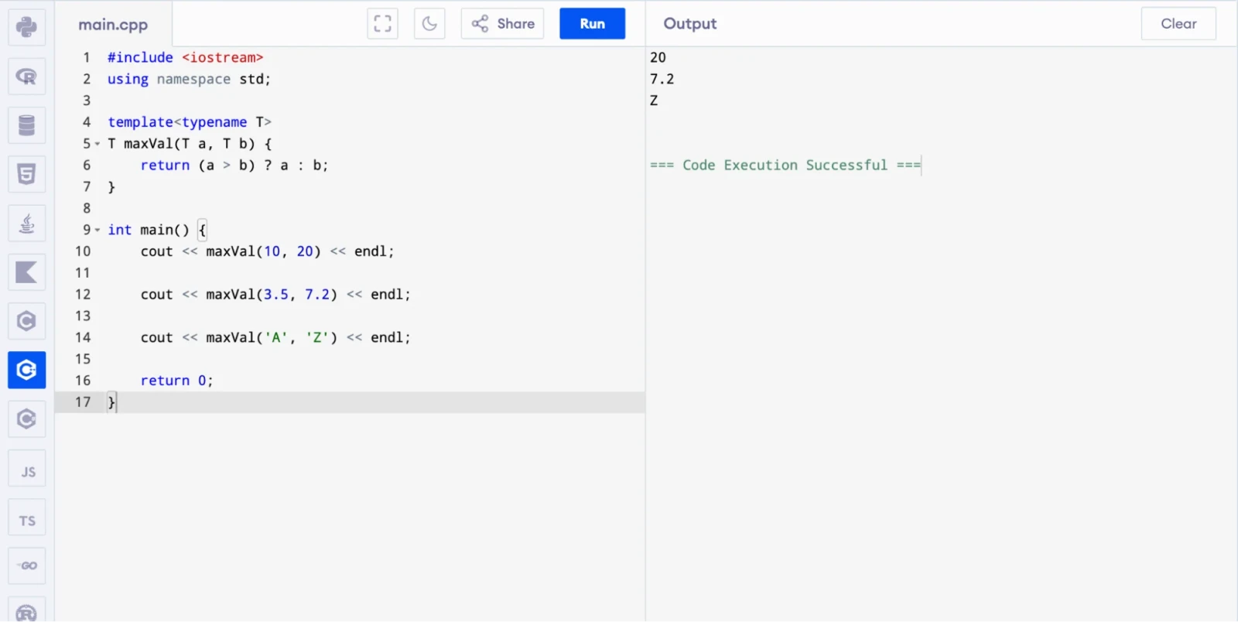Select the main.cpp file tab
The image size is (1238, 622).
pos(113,24)
